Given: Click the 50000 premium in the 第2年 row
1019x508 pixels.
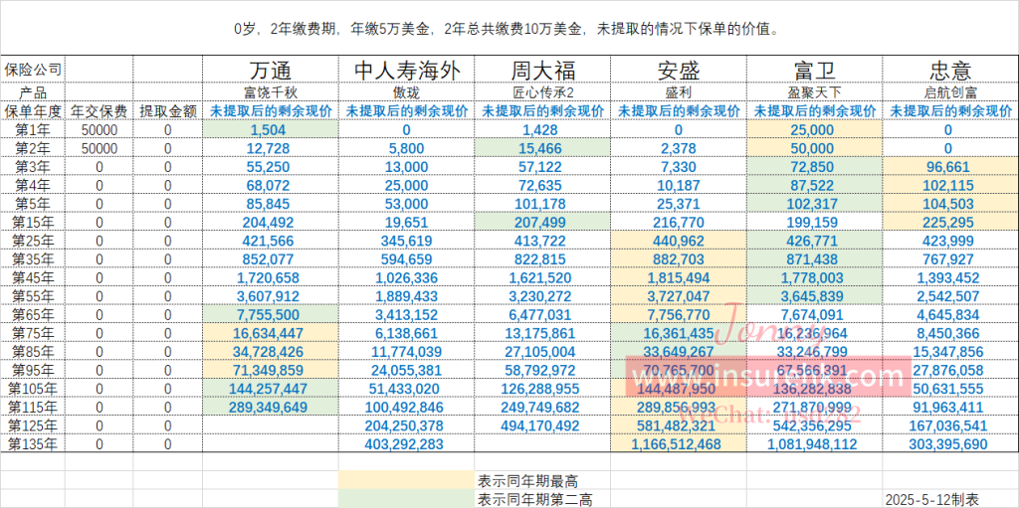Looking at the screenshot, I should pos(100,149).
